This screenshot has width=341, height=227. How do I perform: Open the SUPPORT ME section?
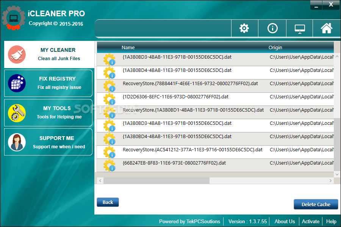tap(48, 142)
